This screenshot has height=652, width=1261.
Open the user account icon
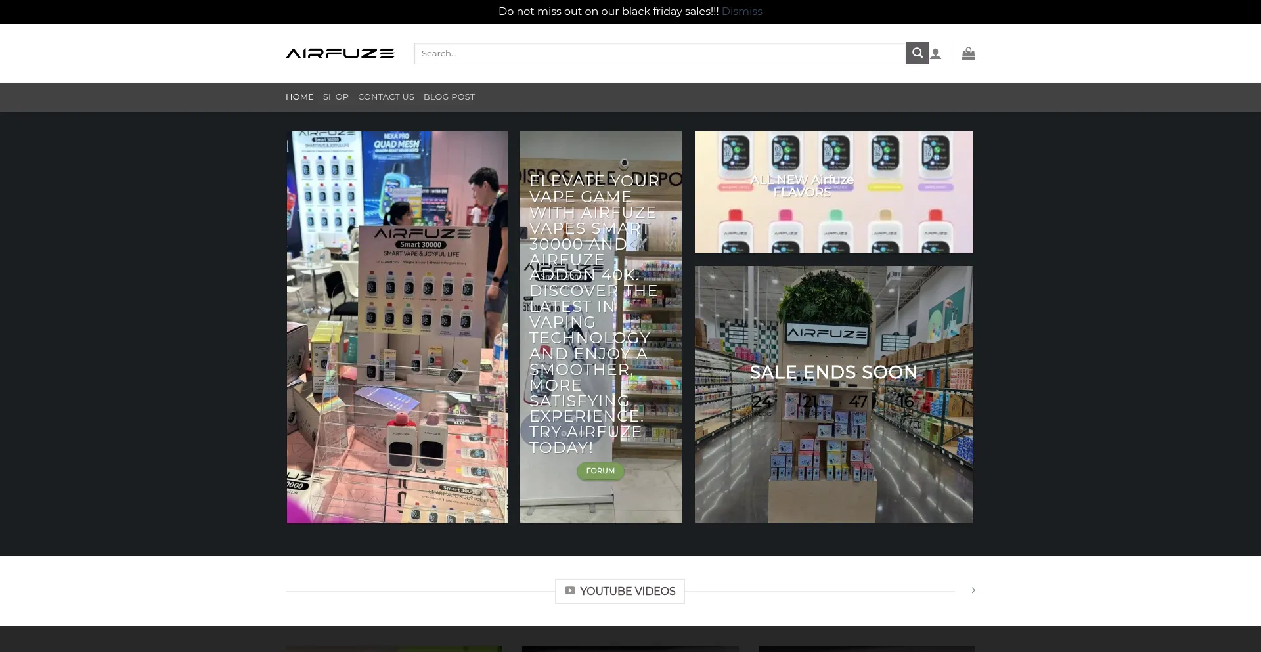(x=936, y=54)
